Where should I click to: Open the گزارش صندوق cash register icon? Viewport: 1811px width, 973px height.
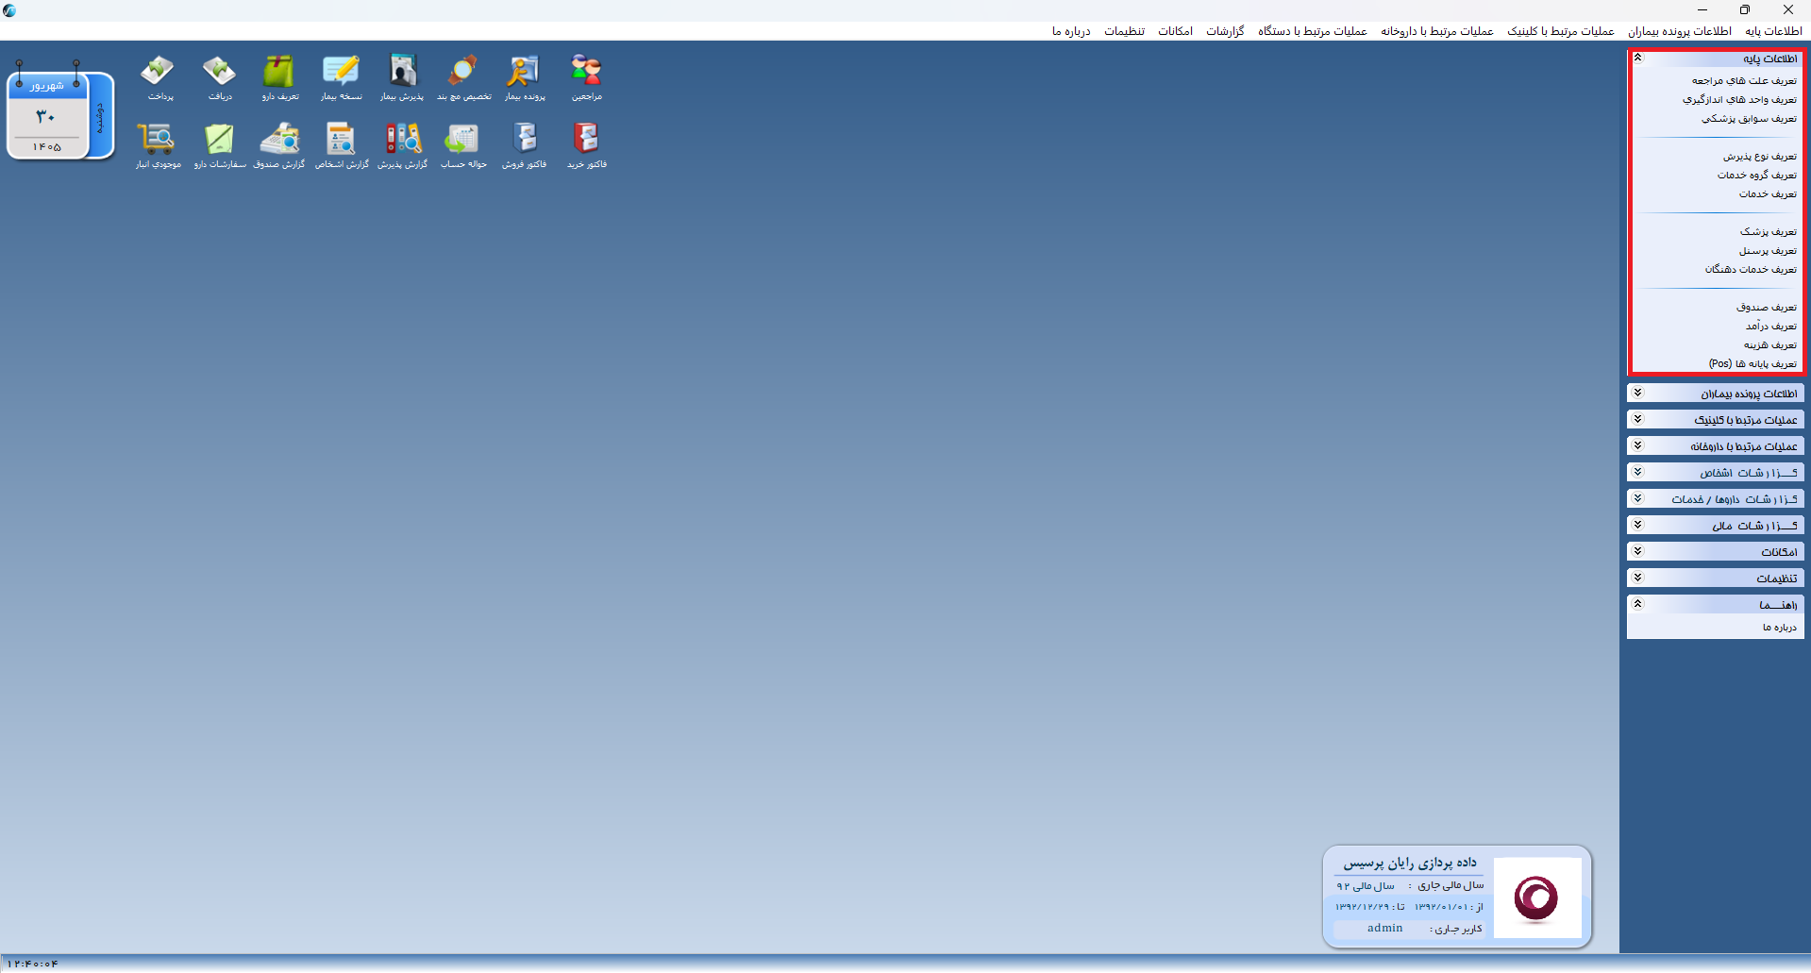click(279, 144)
